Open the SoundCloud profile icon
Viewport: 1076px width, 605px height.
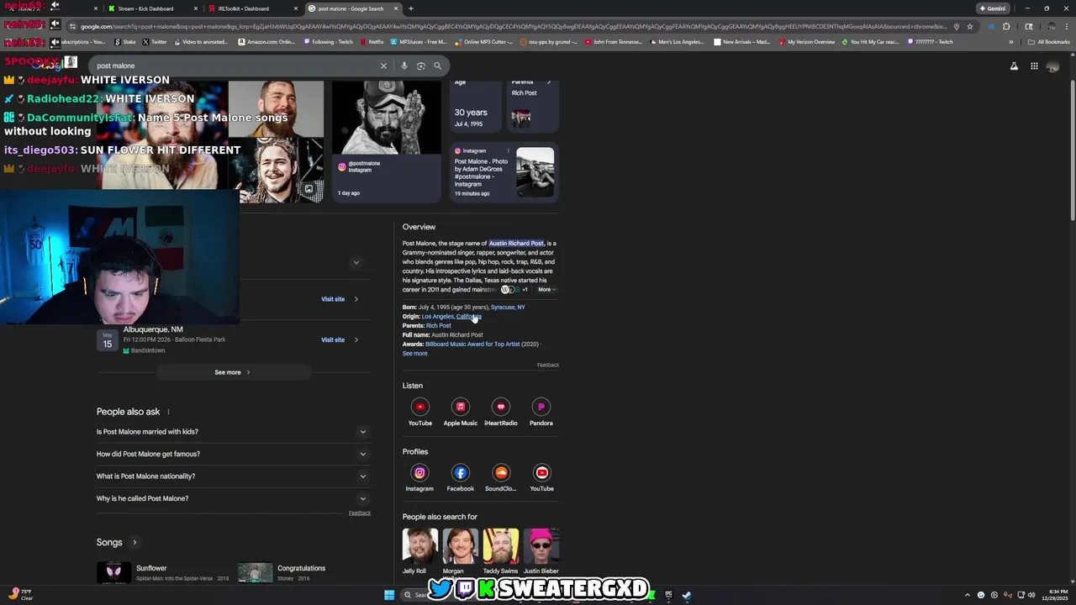click(501, 477)
